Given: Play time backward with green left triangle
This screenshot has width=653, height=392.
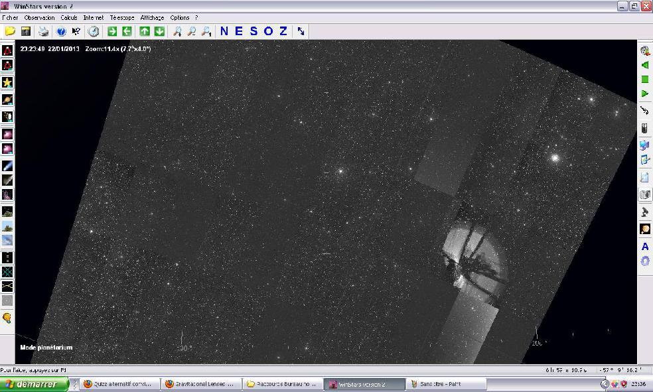Looking at the screenshot, I should point(644,65).
